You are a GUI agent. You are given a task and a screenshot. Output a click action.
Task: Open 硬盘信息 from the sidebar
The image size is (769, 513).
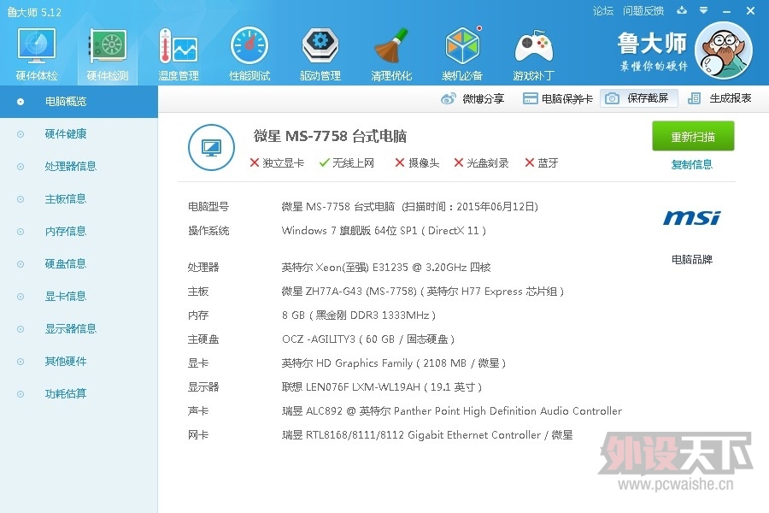click(x=66, y=264)
